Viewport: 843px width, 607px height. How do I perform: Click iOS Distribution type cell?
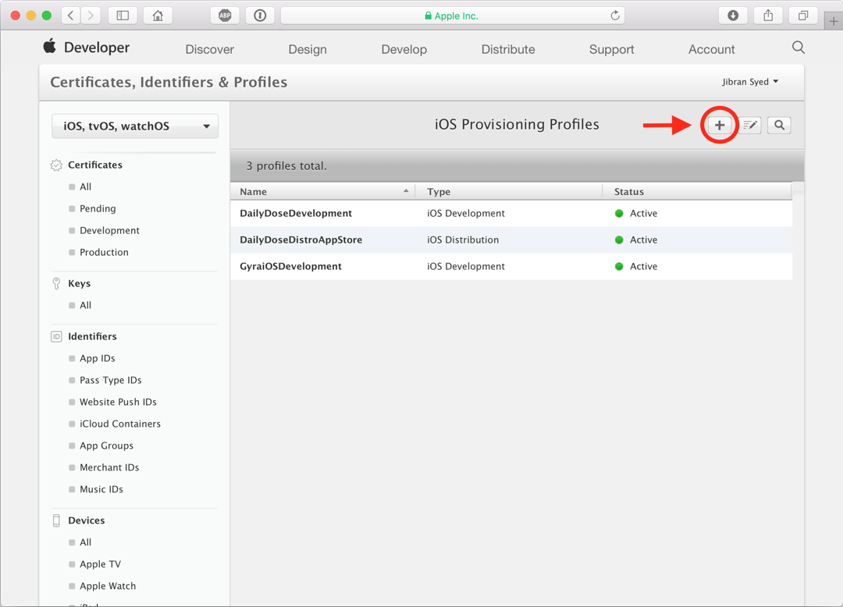pyautogui.click(x=463, y=240)
